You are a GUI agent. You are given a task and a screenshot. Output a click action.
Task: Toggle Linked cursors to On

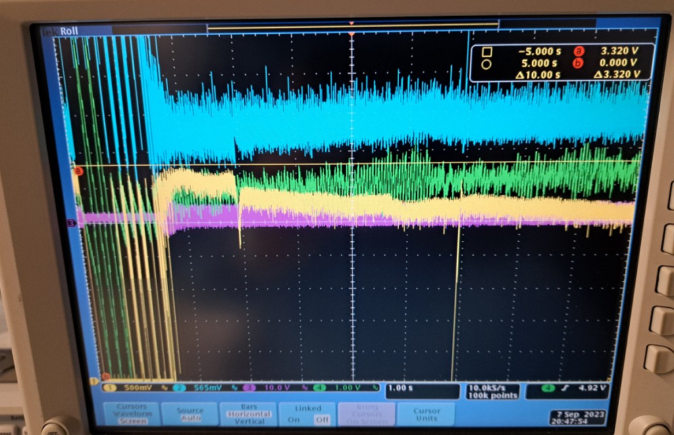[294, 419]
